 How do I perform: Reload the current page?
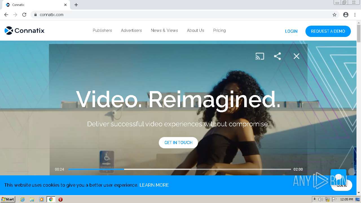coord(24,15)
